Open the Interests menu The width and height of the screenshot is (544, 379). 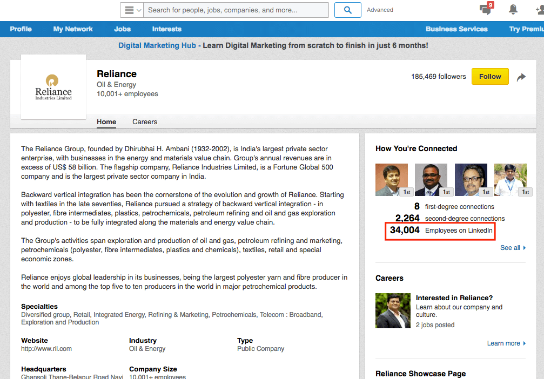coord(167,29)
